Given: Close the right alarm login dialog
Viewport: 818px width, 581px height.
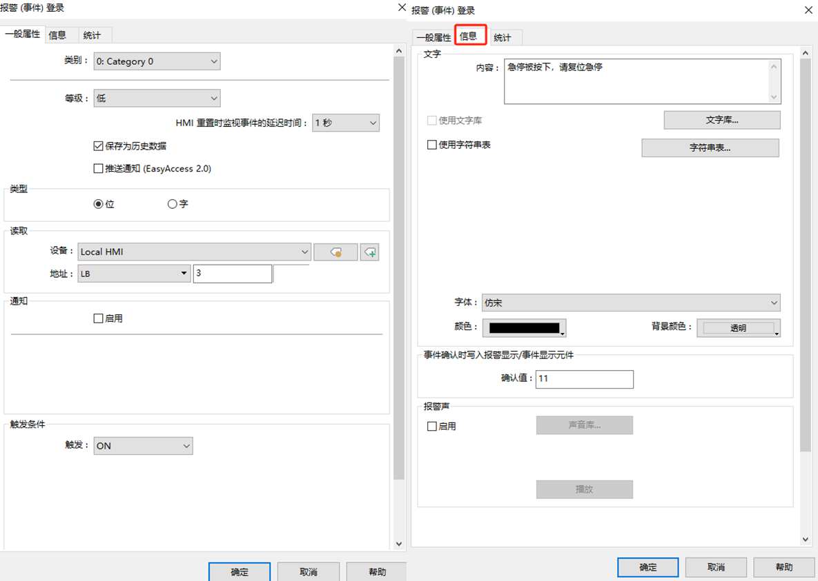Looking at the screenshot, I should click(808, 10).
